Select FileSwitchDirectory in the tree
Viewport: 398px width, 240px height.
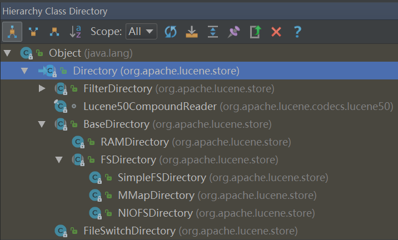tap(129, 231)
